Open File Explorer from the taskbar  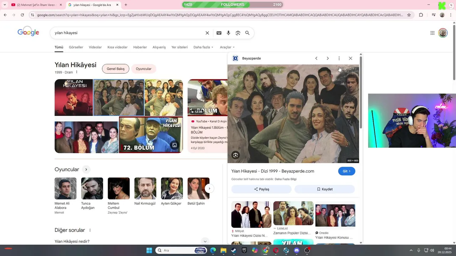click(x=223, y=250)
